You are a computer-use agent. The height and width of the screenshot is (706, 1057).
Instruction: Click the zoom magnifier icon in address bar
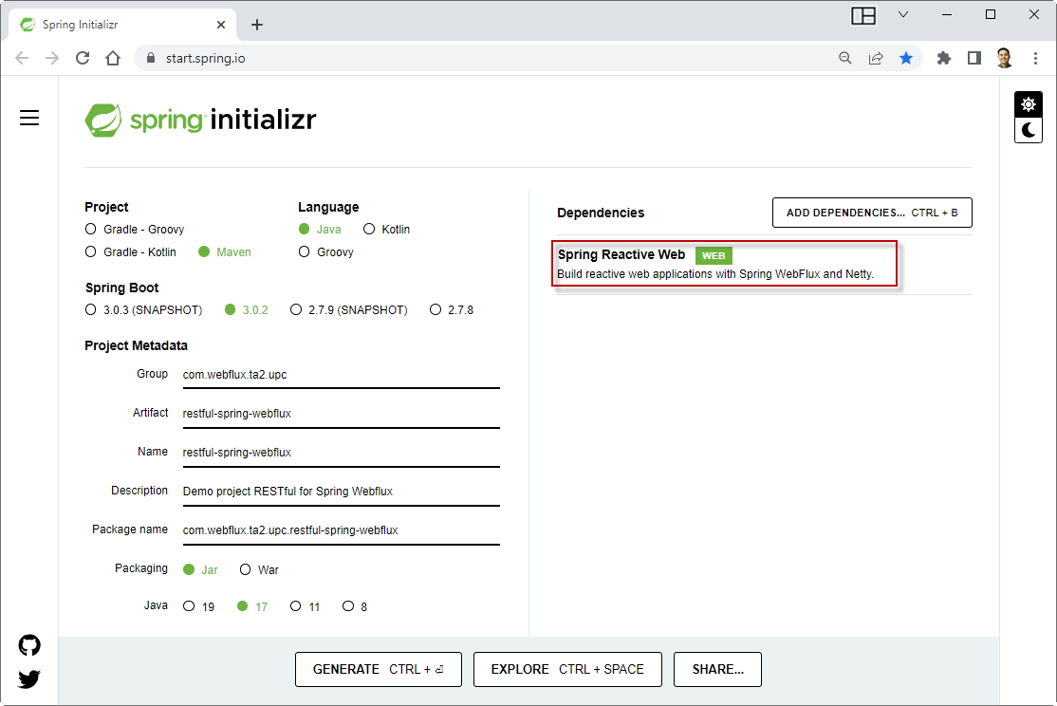click(x=844, y=58)
